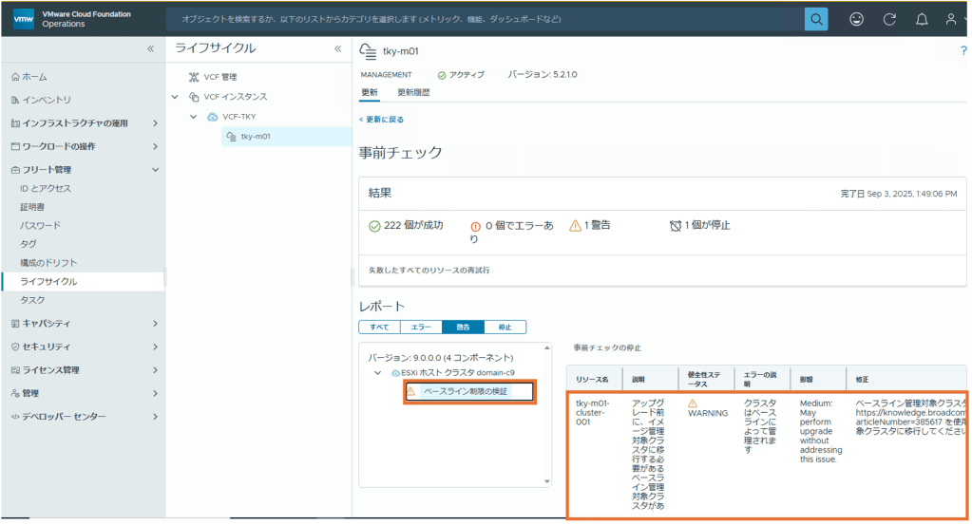Click report list scroll down arrow
Image resolution: width=972 pixels, height=525 pixels.
(x=546, y=481)
